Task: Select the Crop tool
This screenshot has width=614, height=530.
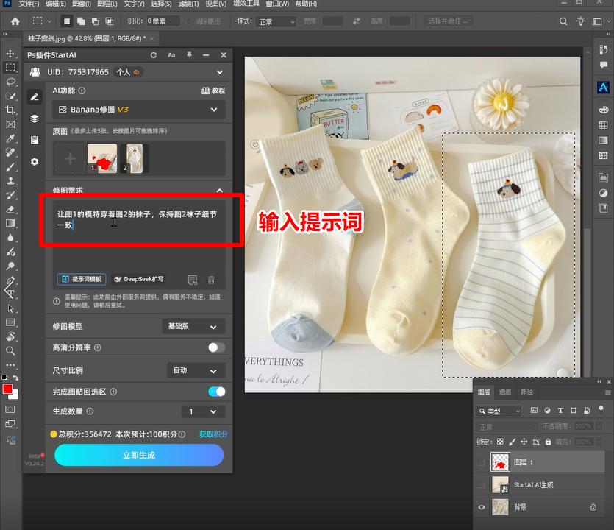Action: pyautogui.click(x=10, y=110)
